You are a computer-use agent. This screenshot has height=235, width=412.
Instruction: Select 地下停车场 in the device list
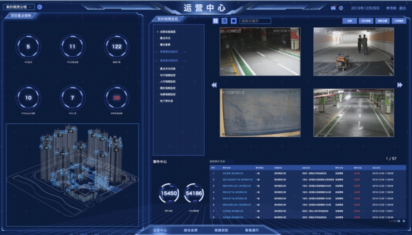[166, 101]
